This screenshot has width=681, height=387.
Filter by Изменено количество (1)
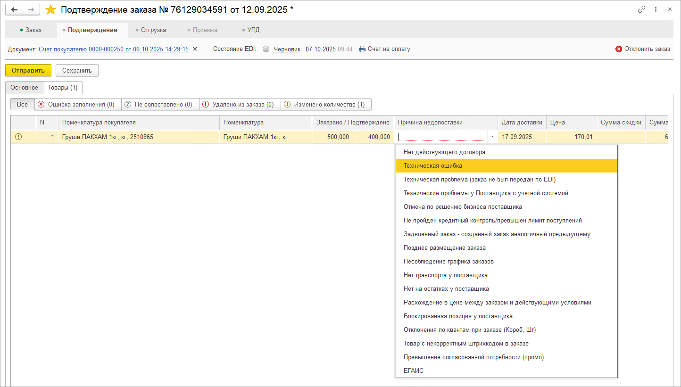[325, 104]
